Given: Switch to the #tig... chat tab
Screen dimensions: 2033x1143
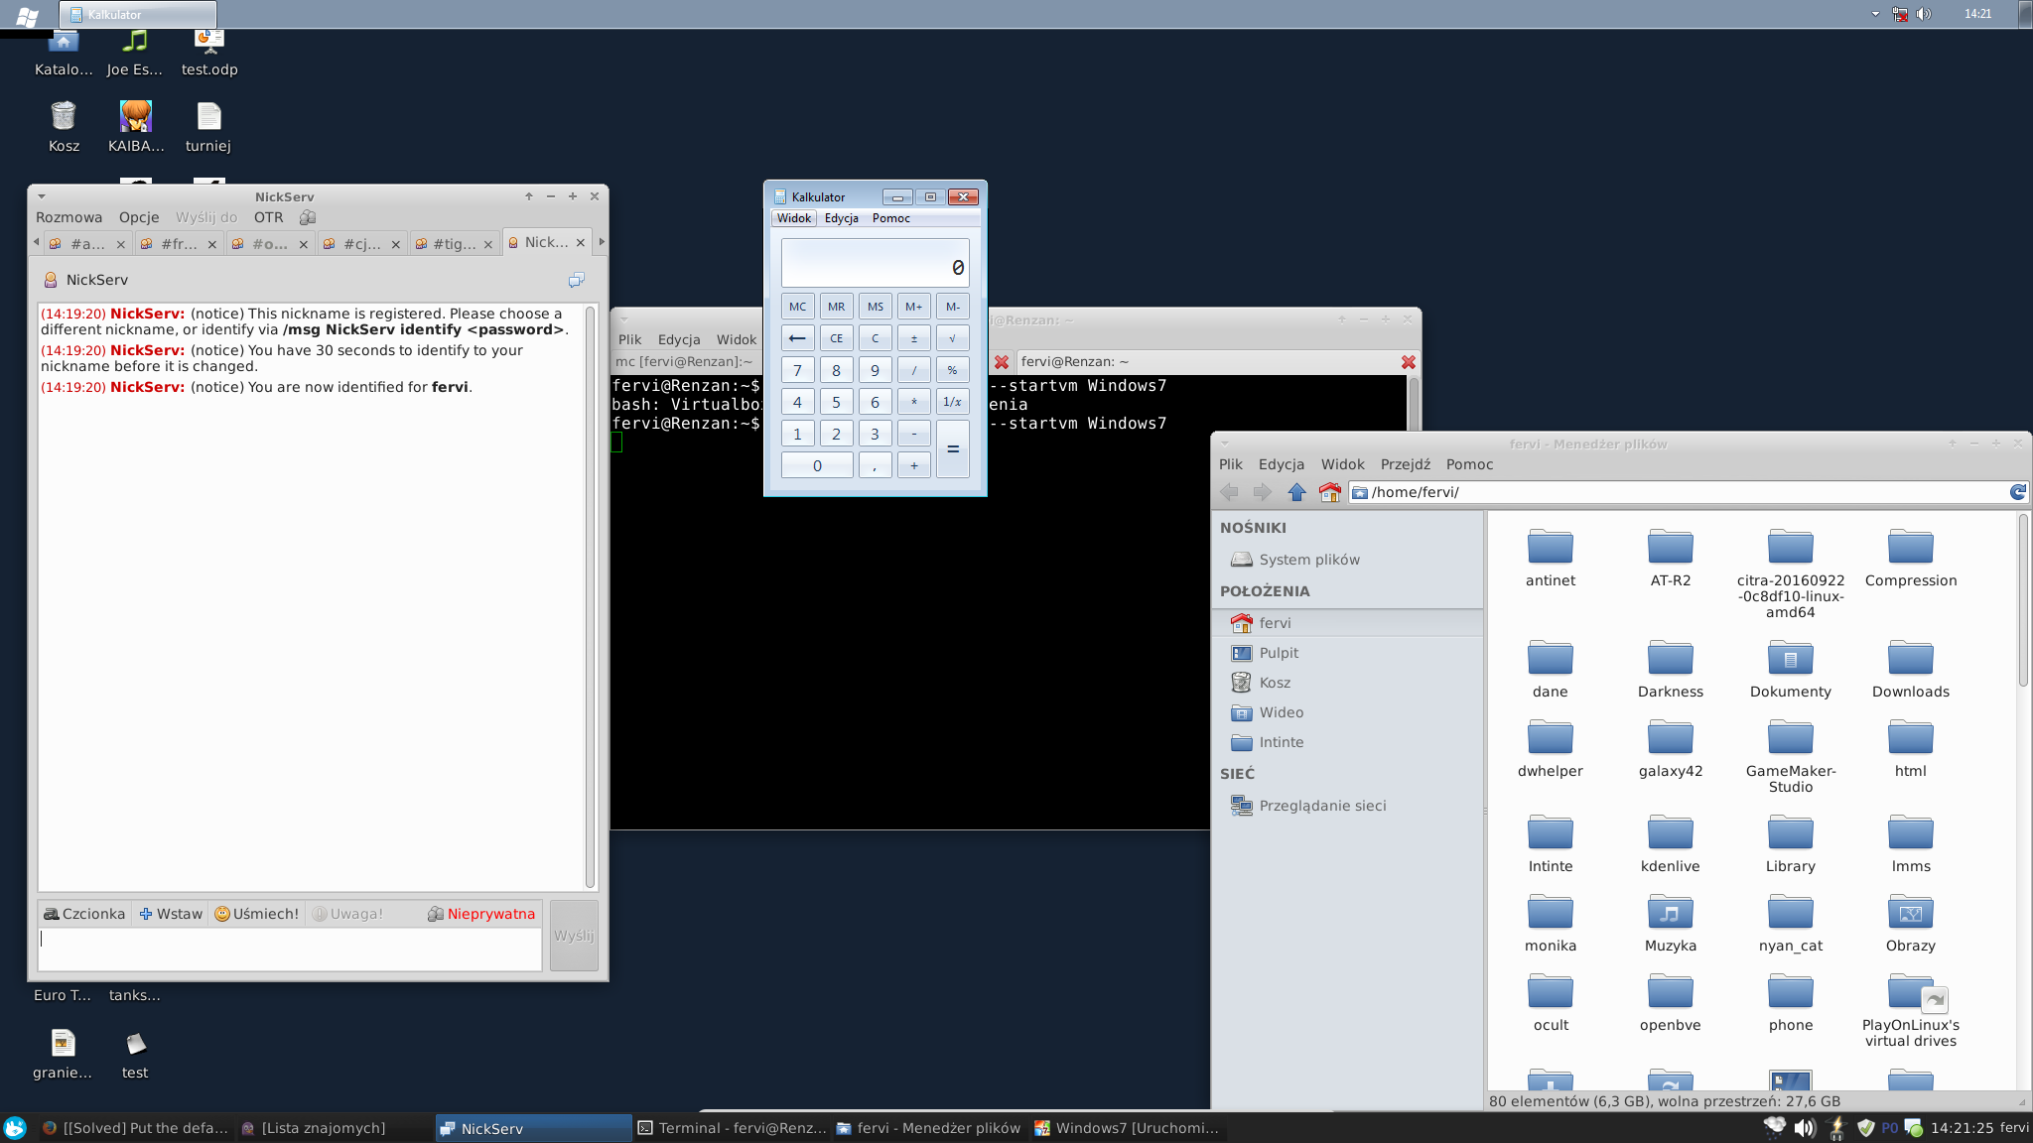Looking at the screenshot, I should tap(453, 243).
